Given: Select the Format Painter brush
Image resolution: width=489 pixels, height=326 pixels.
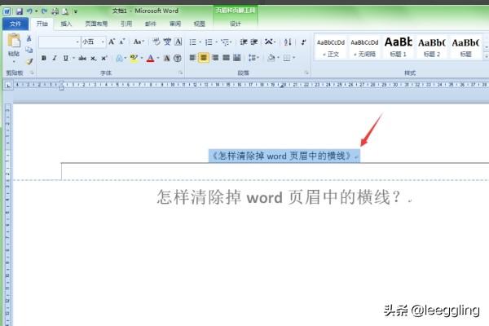Looking at the screenshot, I should pyautogui.click(x=29, y=61).
